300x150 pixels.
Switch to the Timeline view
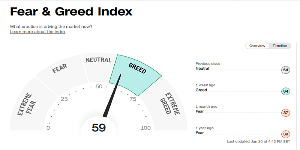(x=280, y=46)
